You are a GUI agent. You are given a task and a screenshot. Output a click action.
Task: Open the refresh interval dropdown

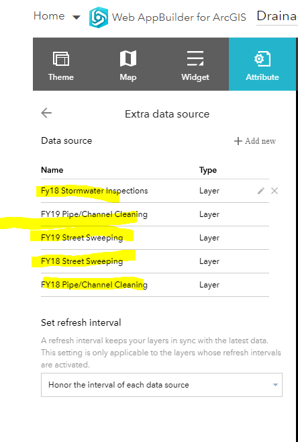click(162, 385)
